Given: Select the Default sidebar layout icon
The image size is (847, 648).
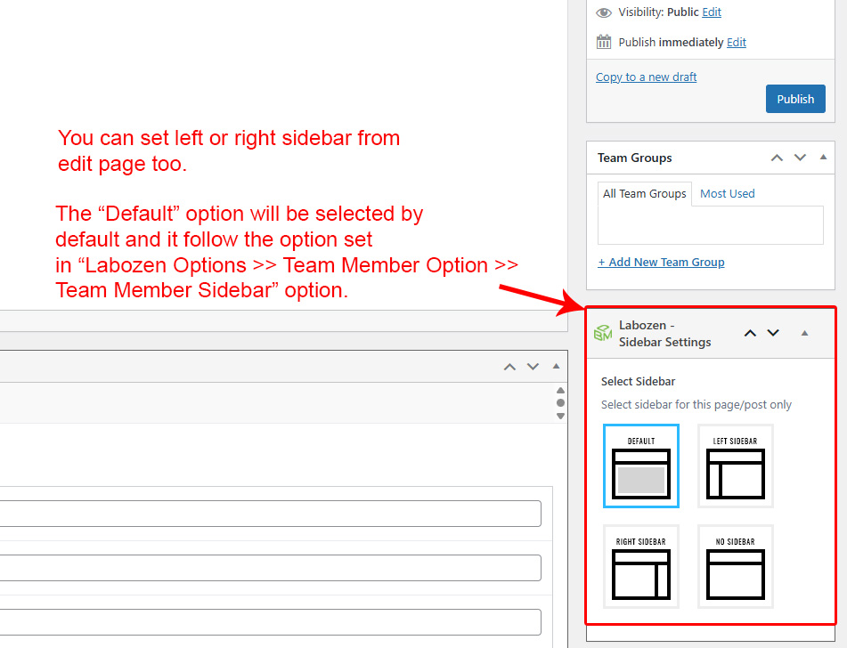Looking at the screenshot, I should pos(641,466).
